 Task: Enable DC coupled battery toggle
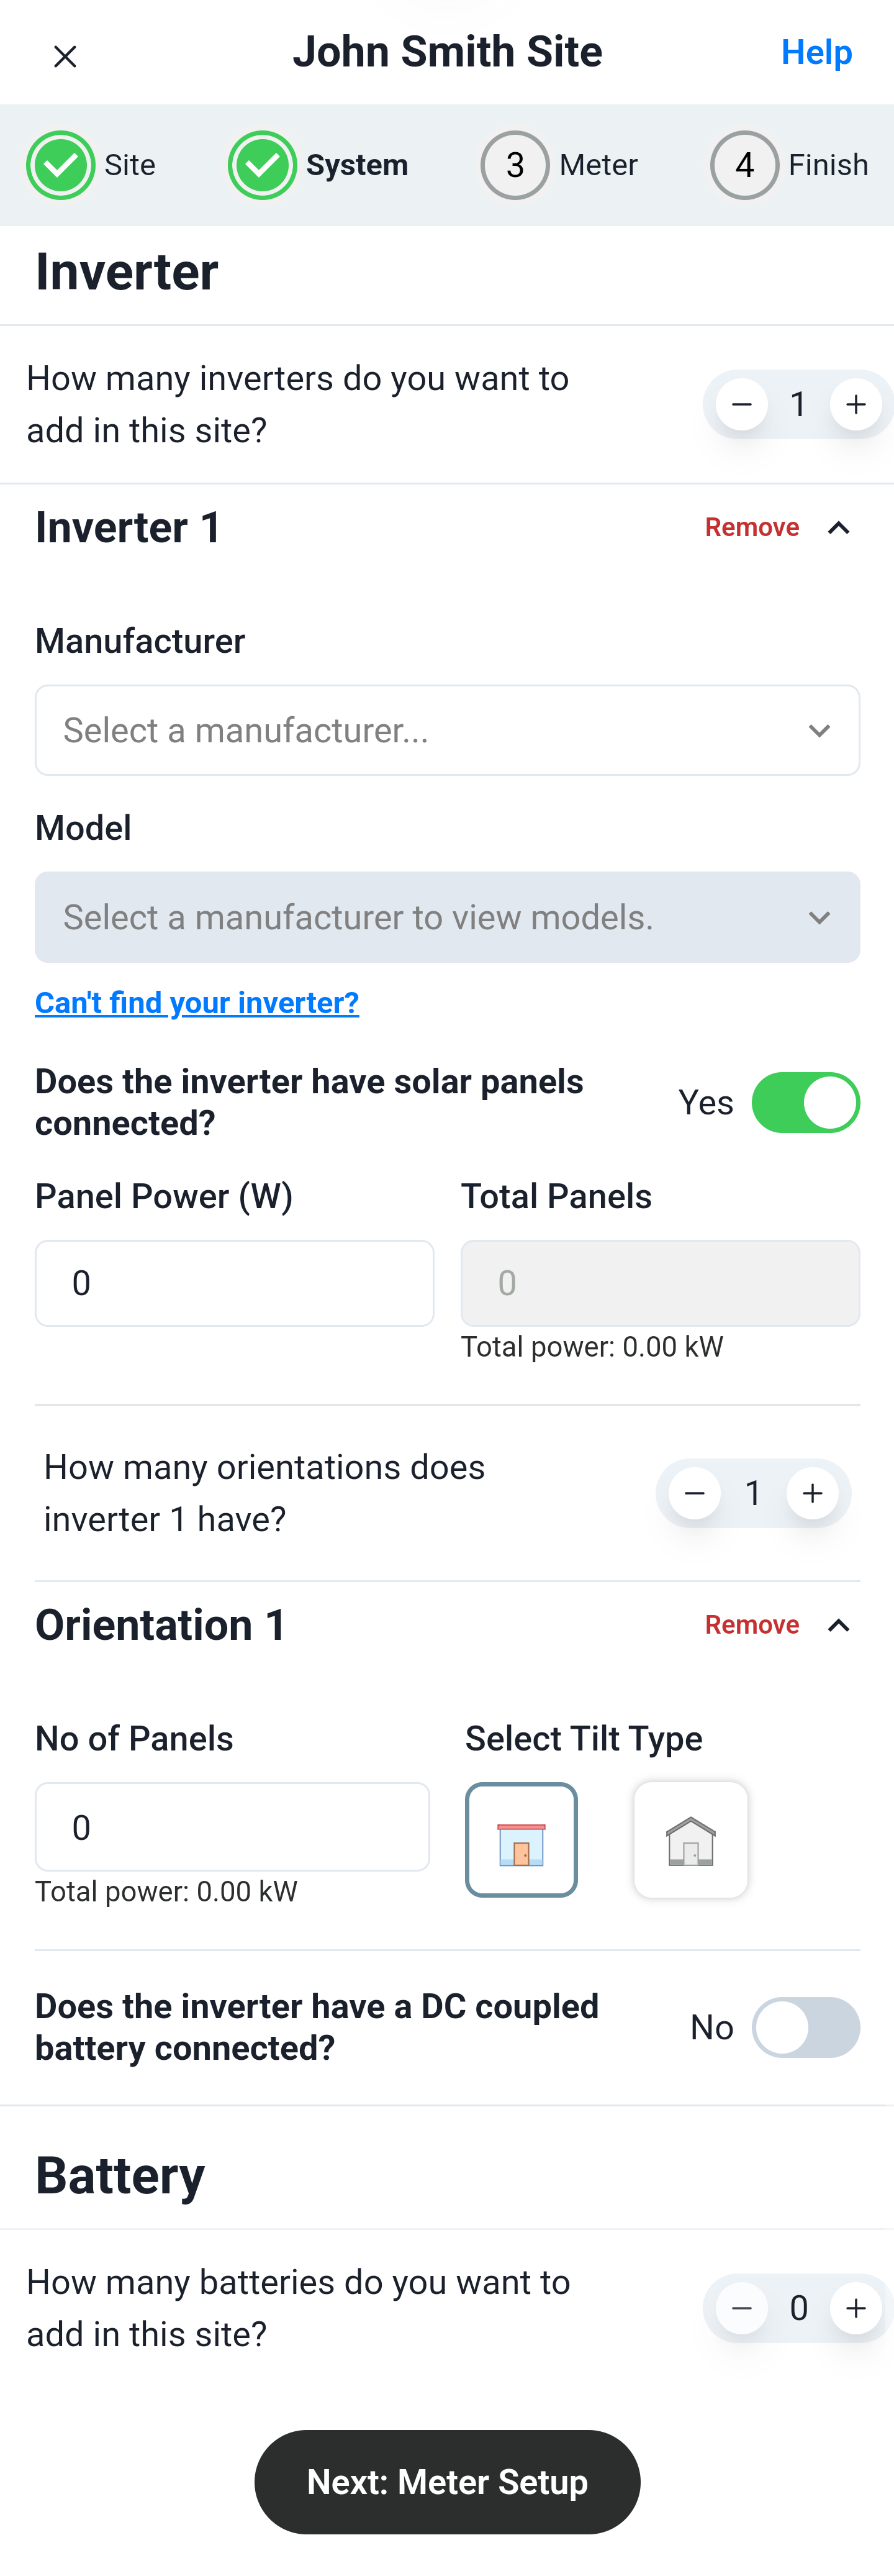(x=805, y=2027)
